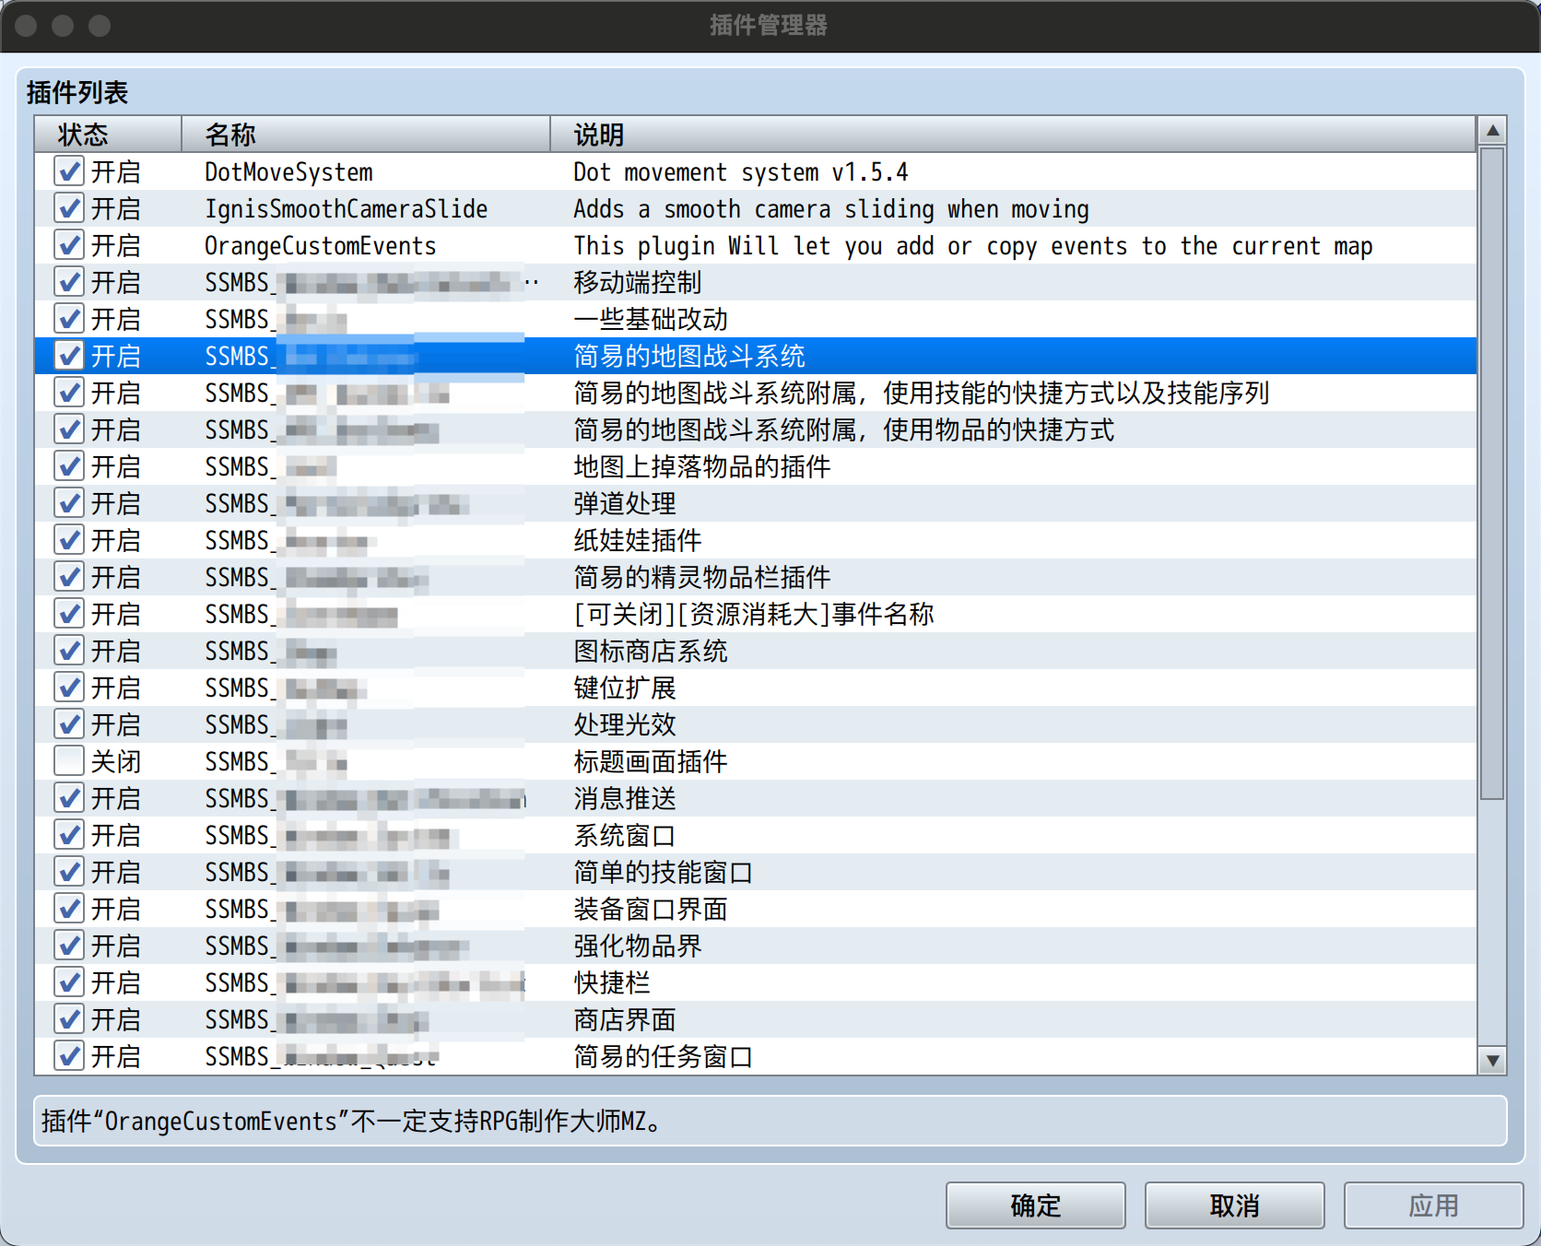Toggle checkbox for 移动端控制 plugin
Viewport: 1541px width, 1246px height.
(x=69, y=282)
